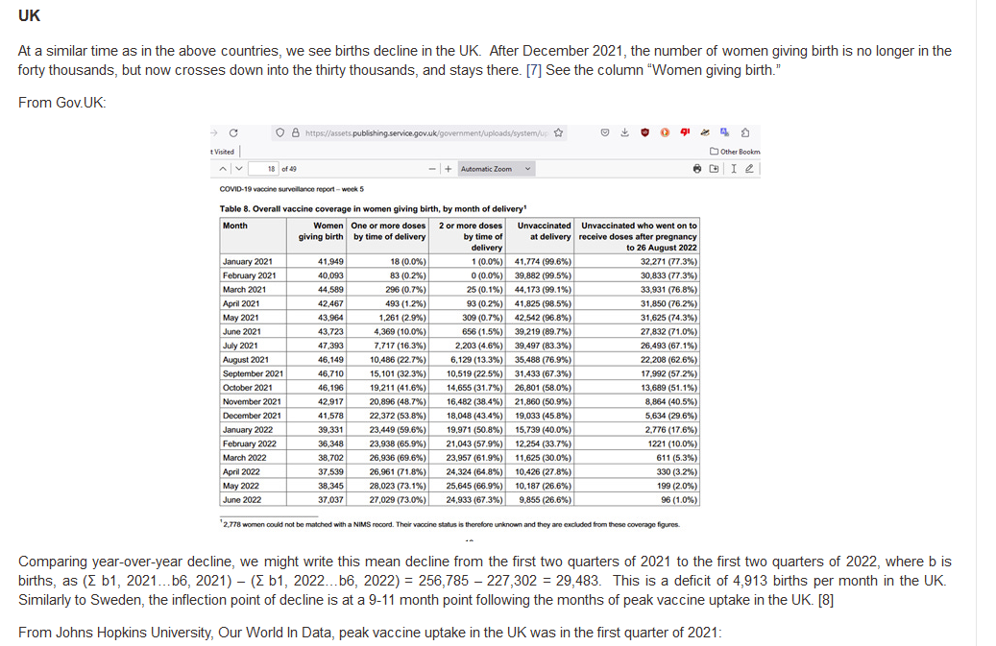Bookmark the page with the star icon
996x646 pixels.
(x=558, y=132)
